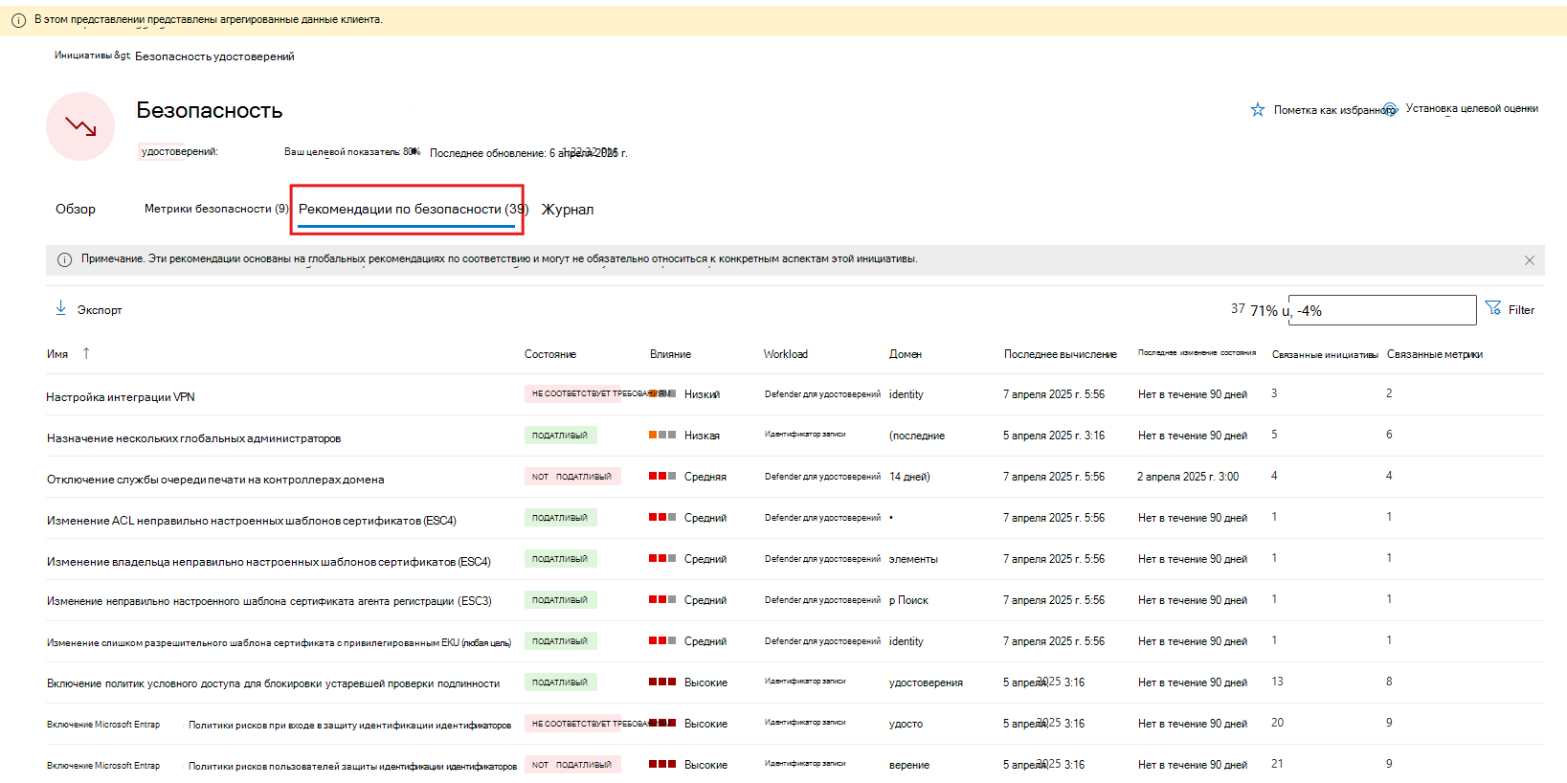Click impact indicator in очереди печати row

pyautogui.click(x=662, y=476)
